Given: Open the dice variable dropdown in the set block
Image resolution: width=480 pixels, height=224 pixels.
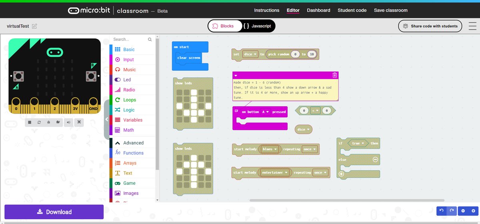Looking at the screenshot, I should click(250, 54).
